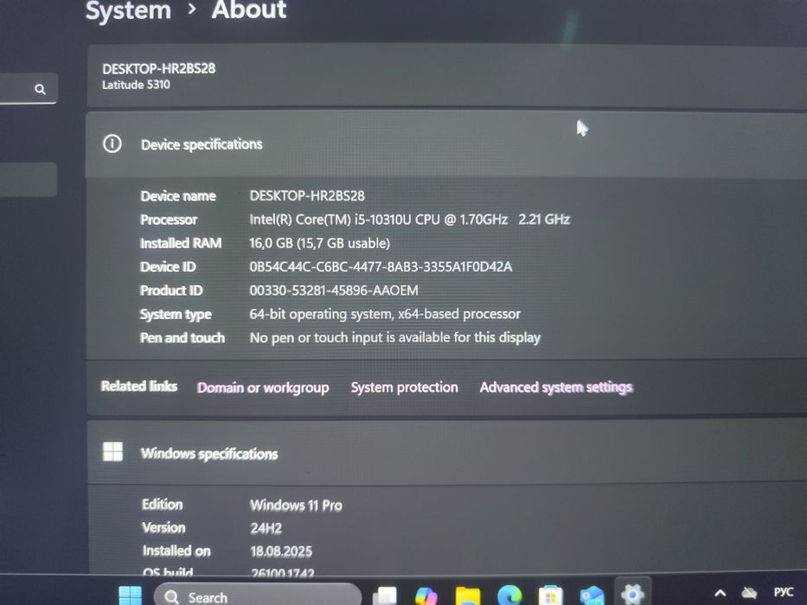Open System protection link
807x605 pixels.
pyautogui.click(x=405, y=387)
